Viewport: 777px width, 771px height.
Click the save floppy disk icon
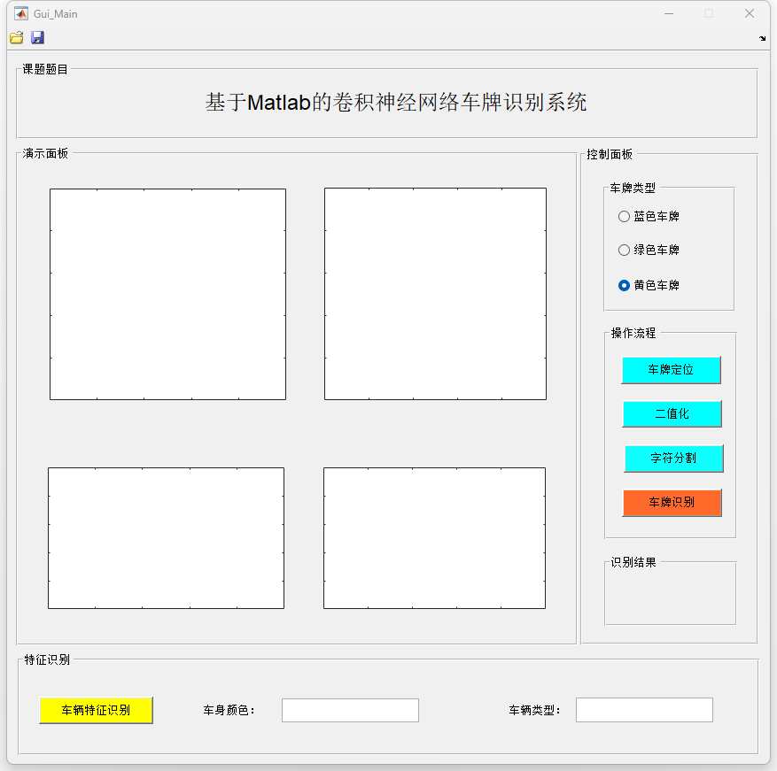pyautogui.click(x=38, y=38)
